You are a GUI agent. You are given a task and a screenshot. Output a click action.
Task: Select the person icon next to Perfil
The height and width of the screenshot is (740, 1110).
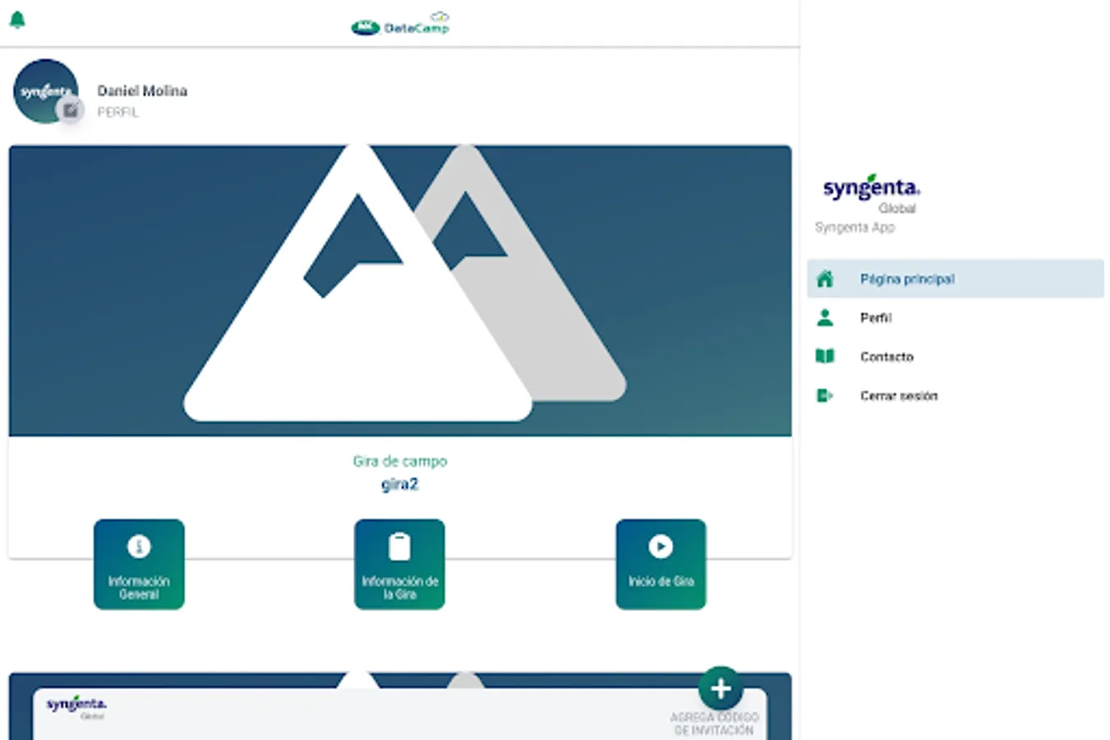[824, 317]
